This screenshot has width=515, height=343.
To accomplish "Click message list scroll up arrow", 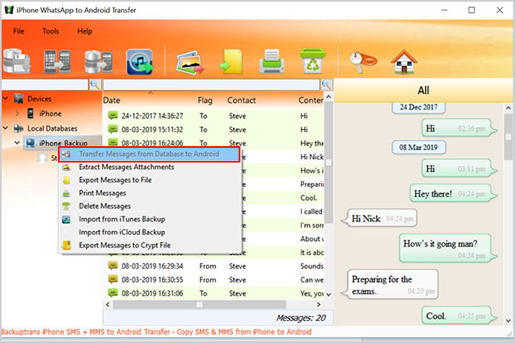I will (x=329, y=96).
